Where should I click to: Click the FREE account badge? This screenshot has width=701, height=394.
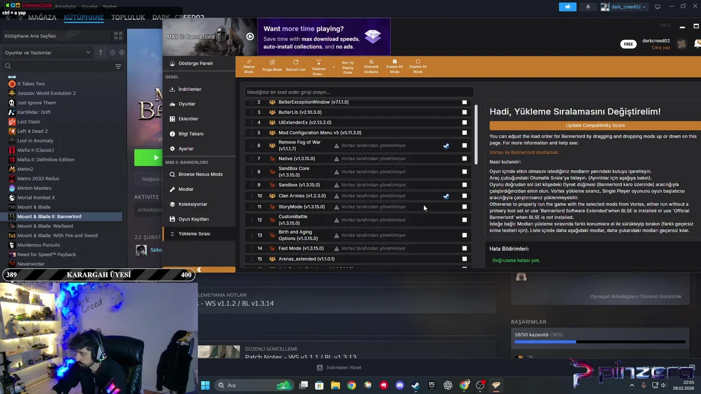click(628, 44)
